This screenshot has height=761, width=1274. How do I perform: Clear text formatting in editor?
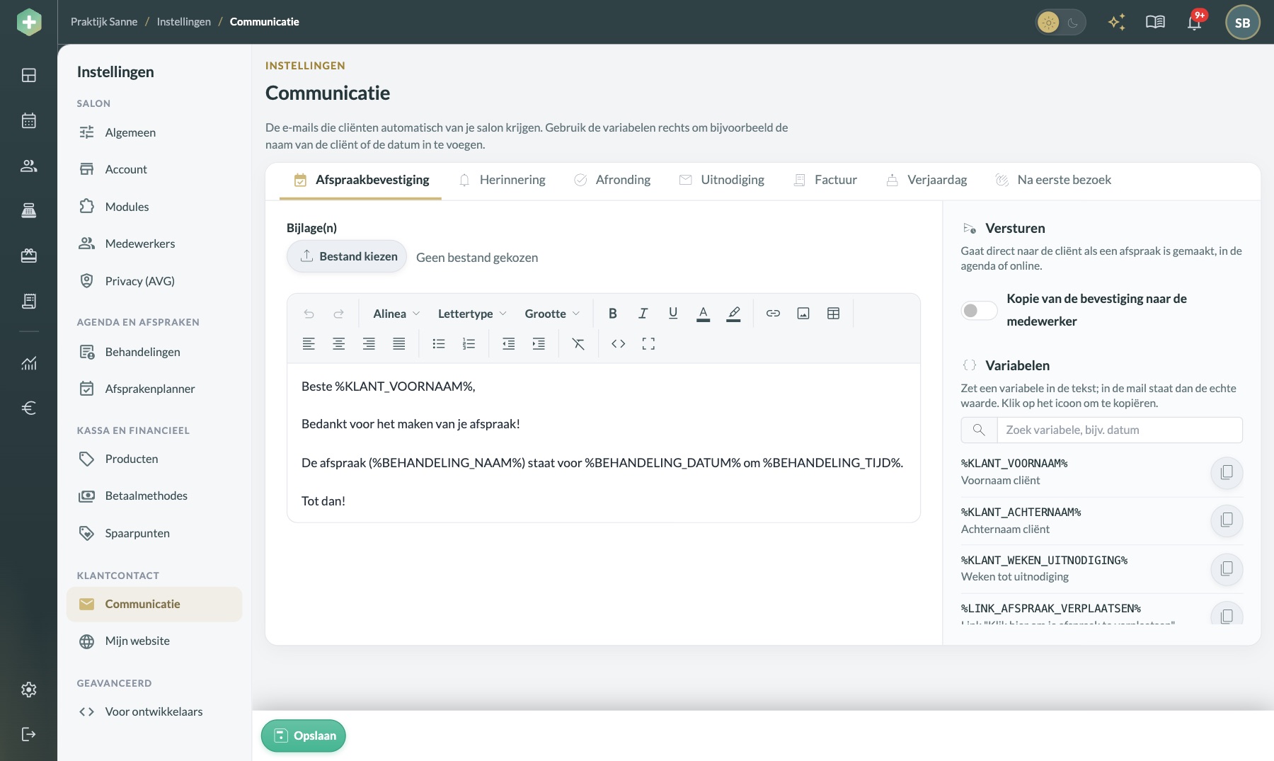tap(578, 344)
